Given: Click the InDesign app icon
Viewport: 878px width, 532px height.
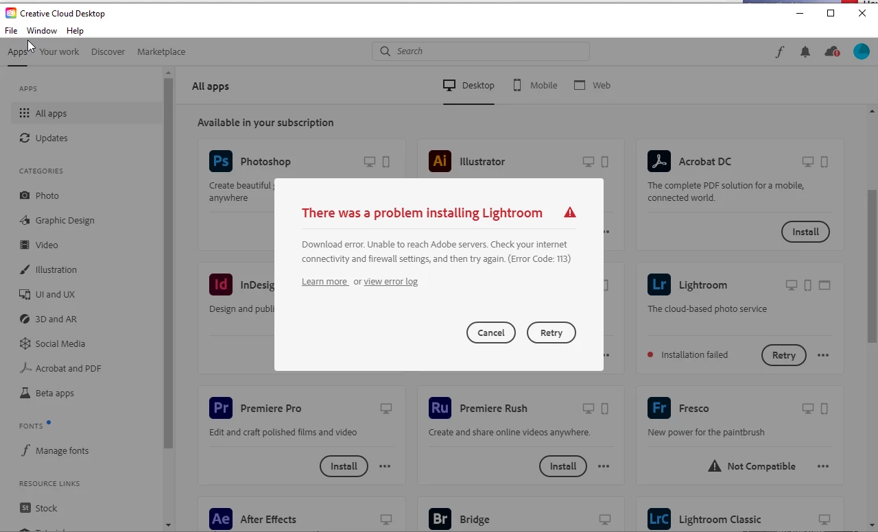Looking at the screenshot, I should click(221, 285).
